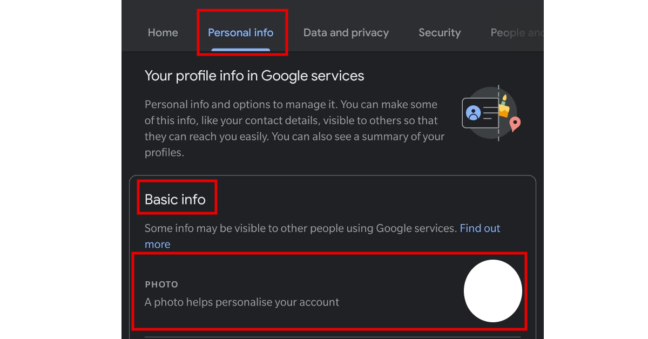
Task: Open the Find out more link
Action: click(x=480, y=228)
